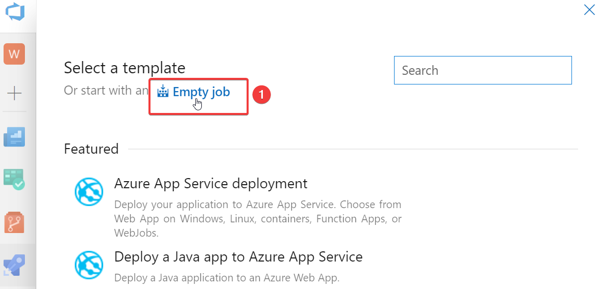Click the template Search box
The width and height of the screenshot is (603, 289).
coord(483,70)
